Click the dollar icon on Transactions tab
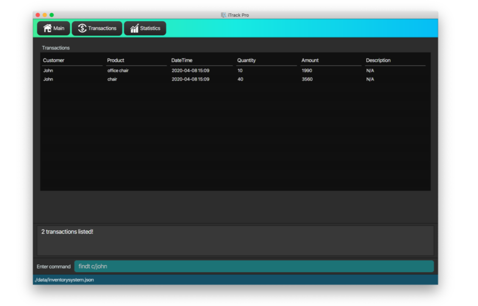The height and width of the screenshot is (306, 478). (x=82, y=28)
